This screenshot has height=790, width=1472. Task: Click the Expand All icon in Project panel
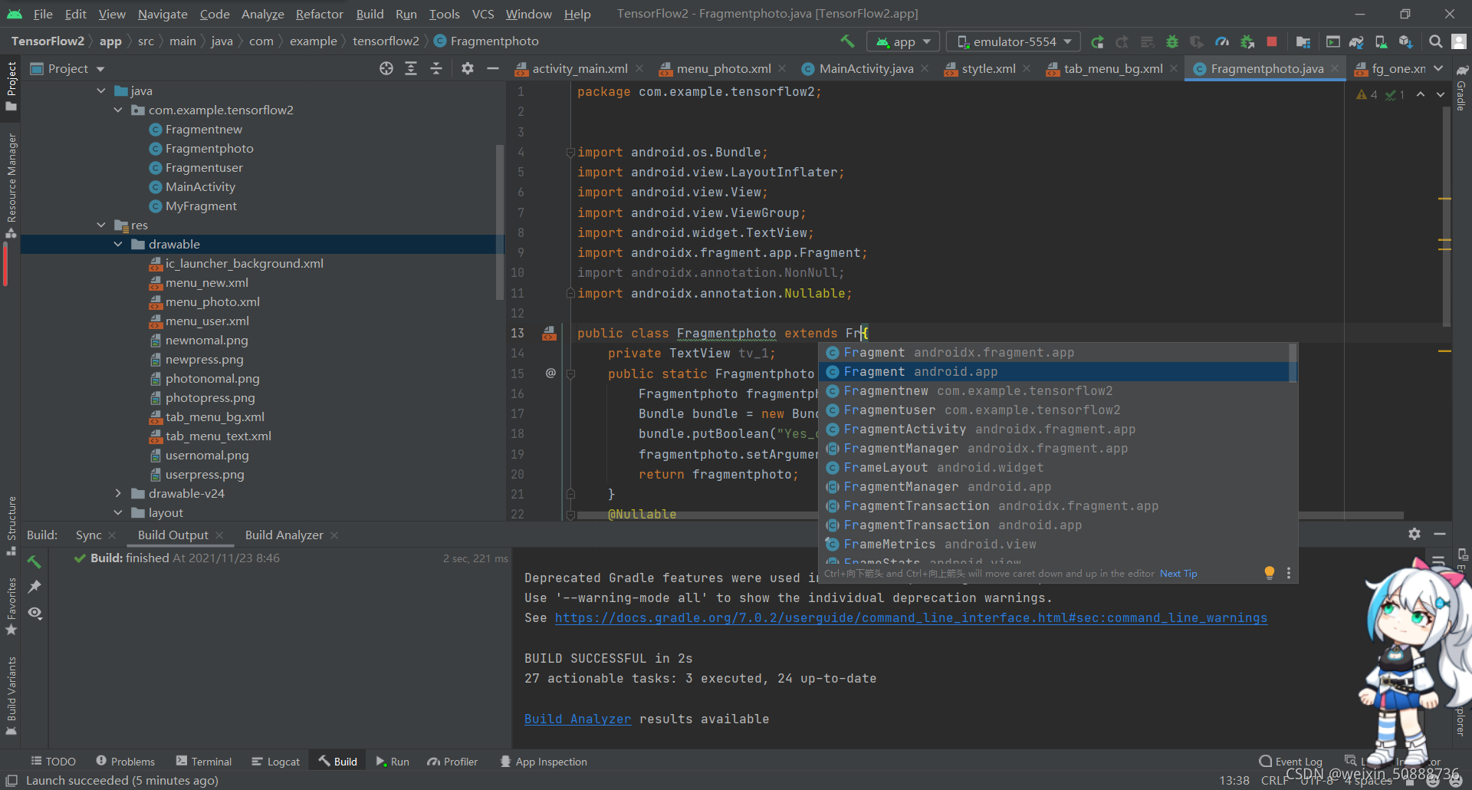(x=411, y=68)
